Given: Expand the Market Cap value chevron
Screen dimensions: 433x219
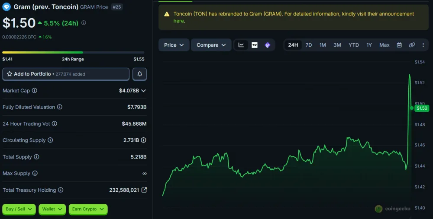Looking at the screenshot, I should click(144, 91).
